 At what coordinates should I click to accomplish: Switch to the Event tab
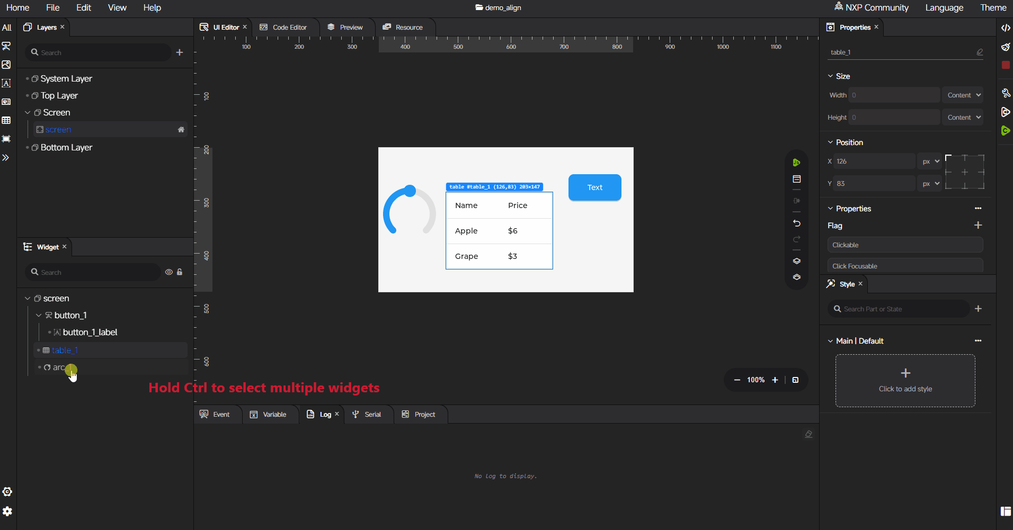pos(215,415)
